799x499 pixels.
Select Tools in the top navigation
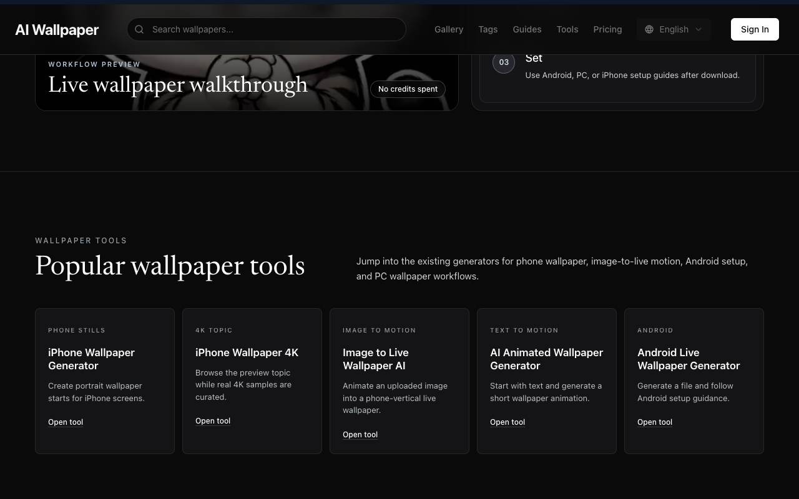(x=567, y=29)
